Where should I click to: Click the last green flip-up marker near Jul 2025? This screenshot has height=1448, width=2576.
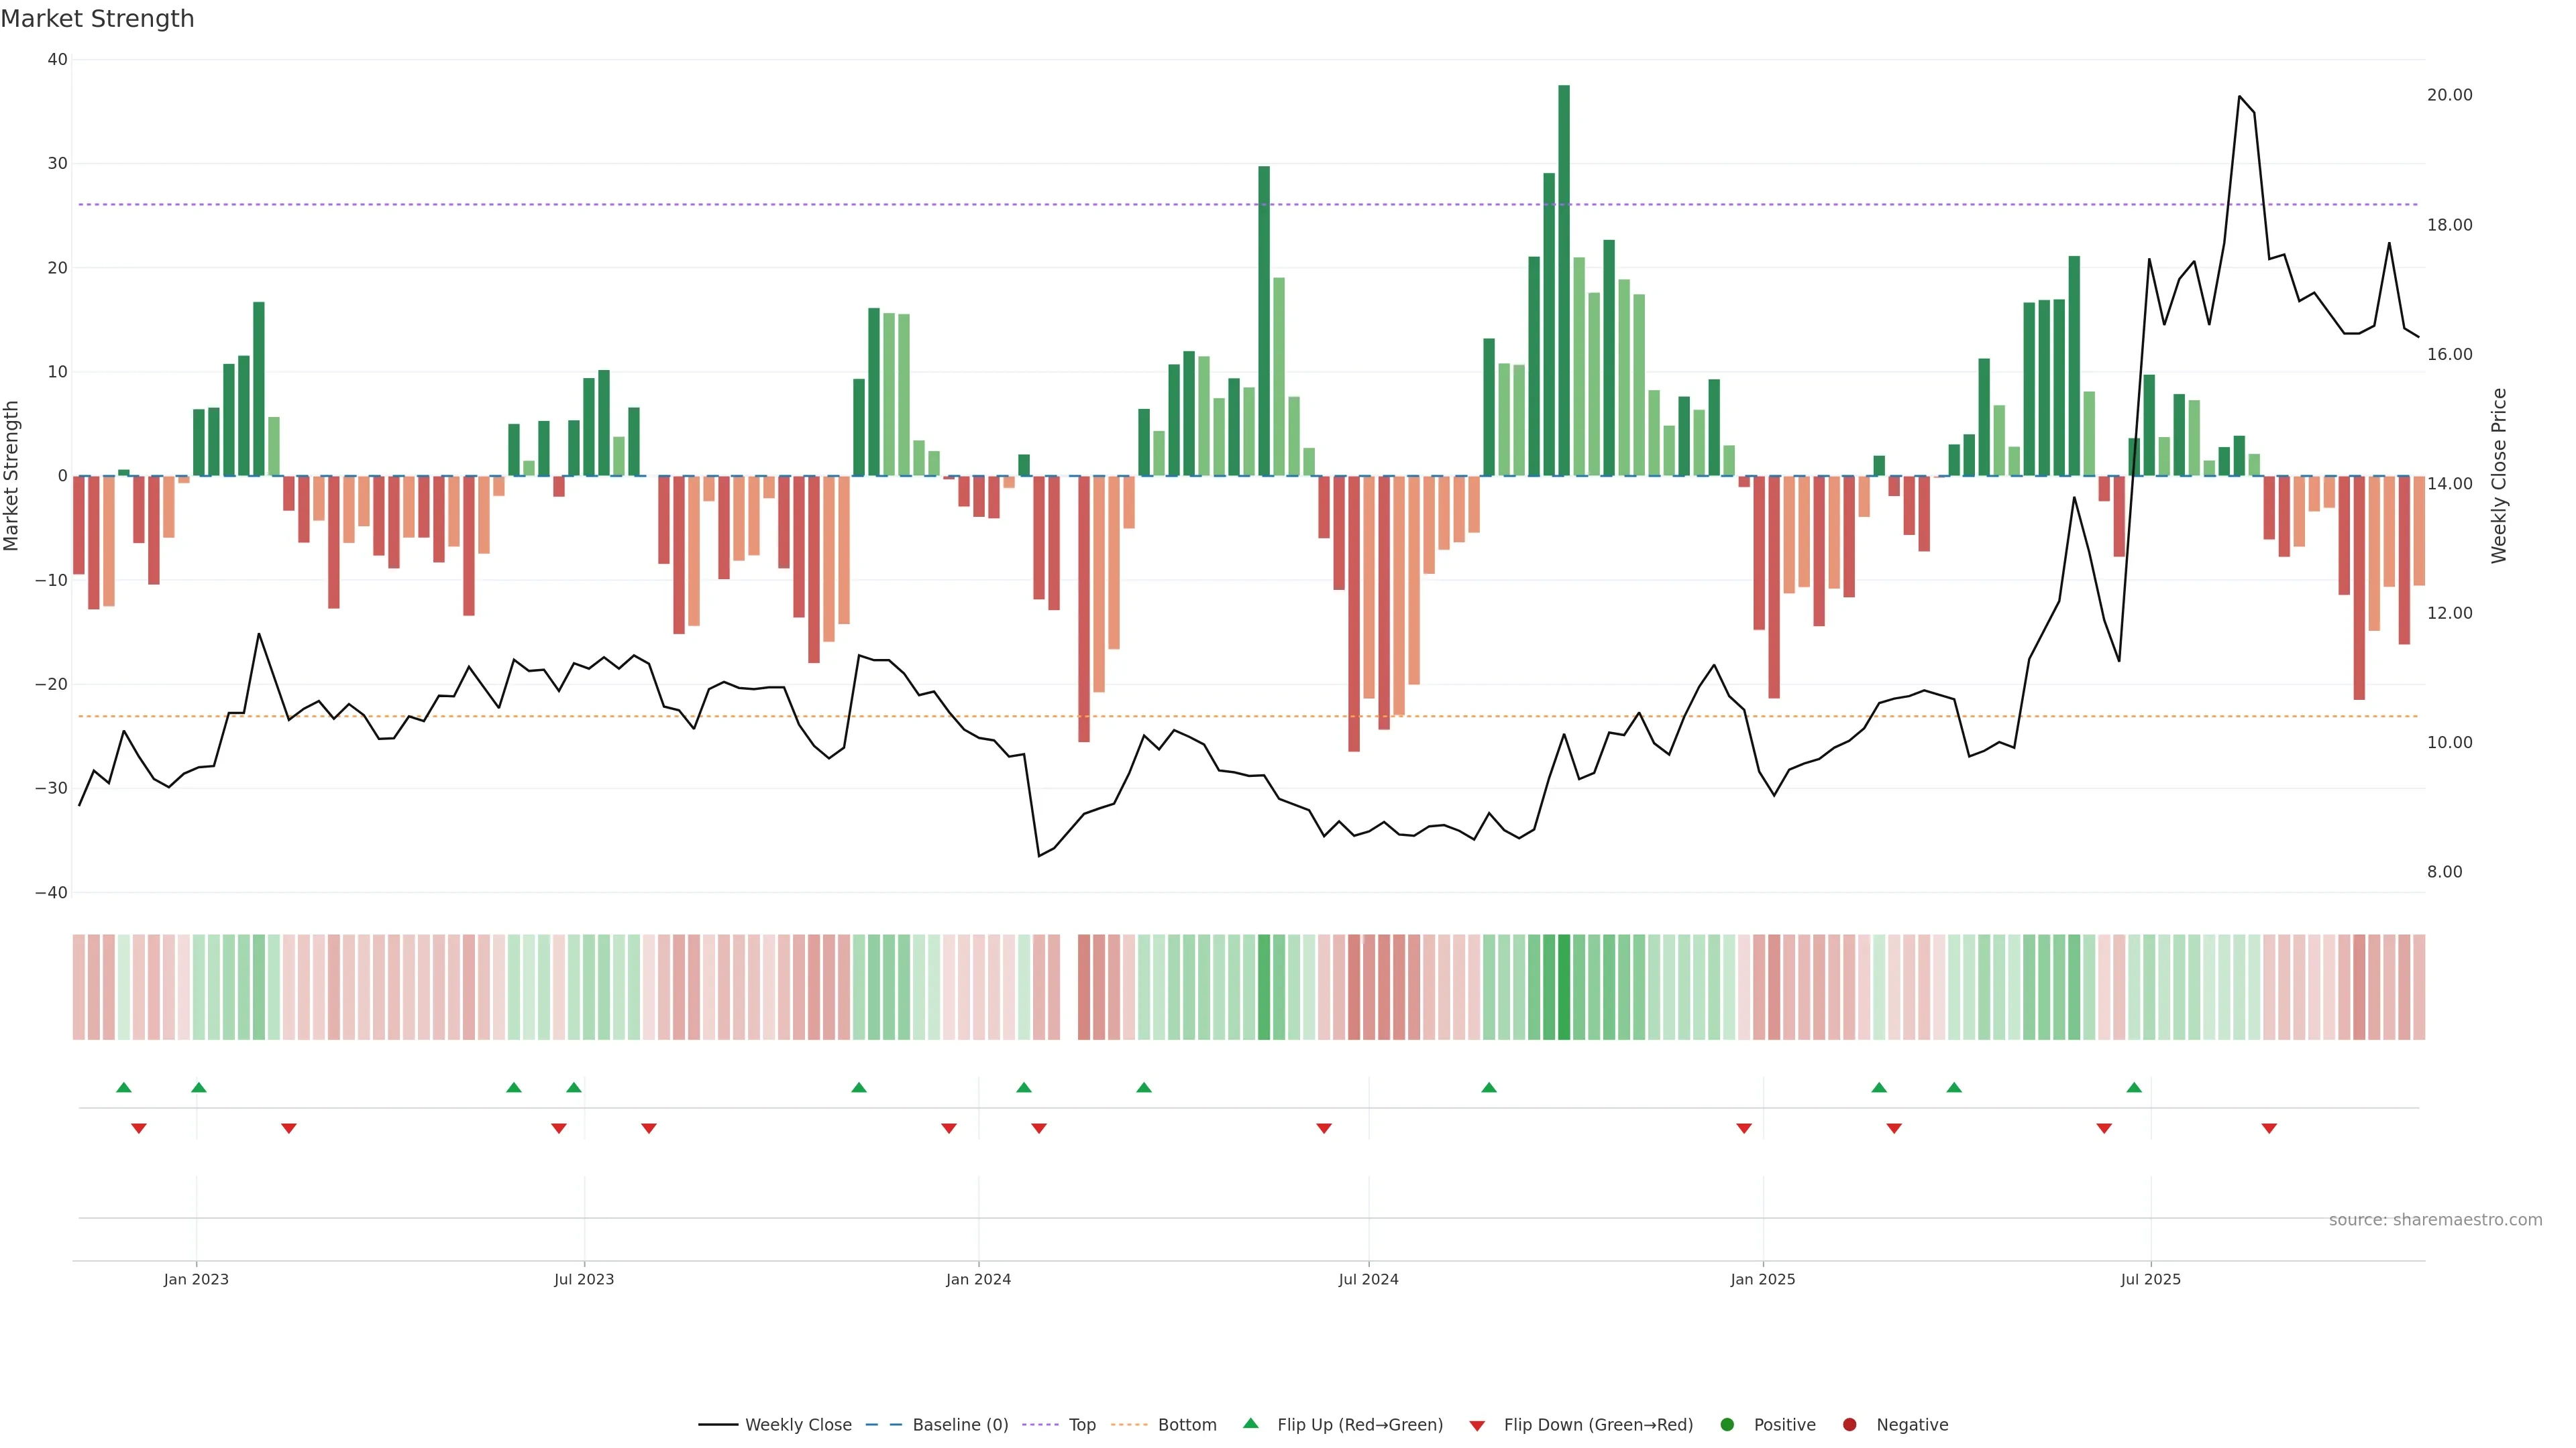(2134, 1087)
